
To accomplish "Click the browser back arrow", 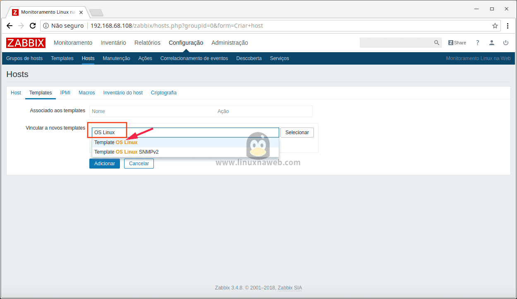I will point(10,26).
